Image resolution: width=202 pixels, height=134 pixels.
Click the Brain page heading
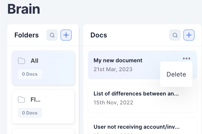pyautogui.click(x=24, y=9)
